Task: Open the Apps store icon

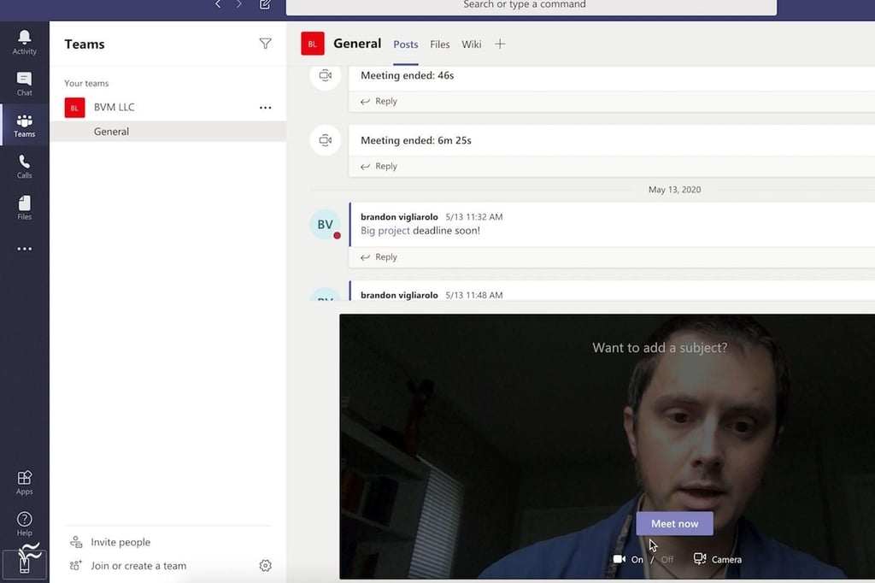Action: click(25, 482)
